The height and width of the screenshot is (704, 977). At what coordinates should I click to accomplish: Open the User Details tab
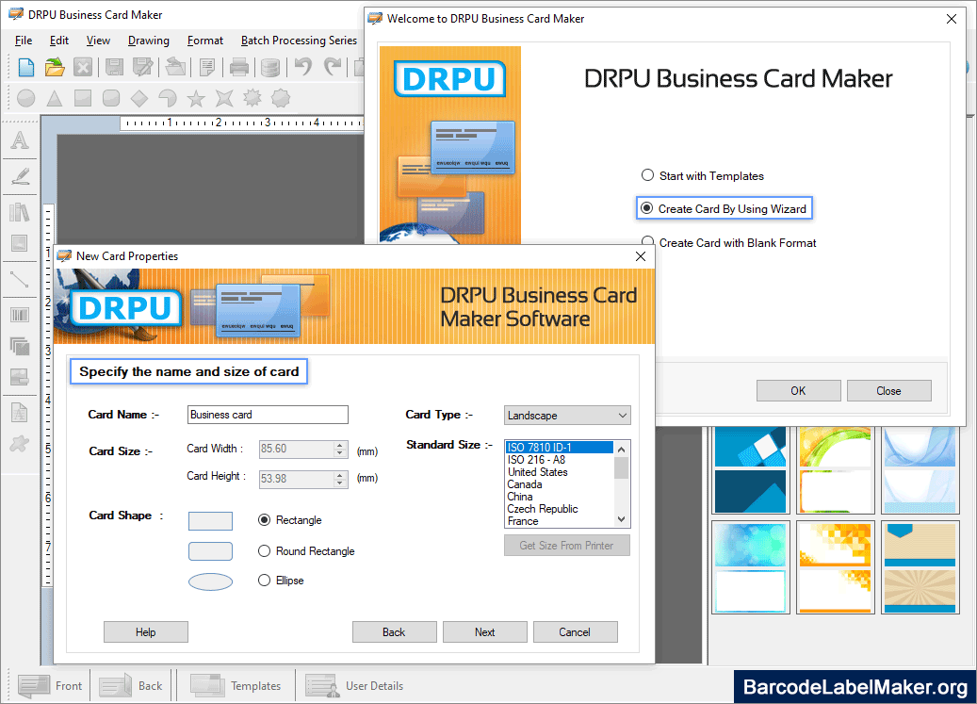point(355,686)
